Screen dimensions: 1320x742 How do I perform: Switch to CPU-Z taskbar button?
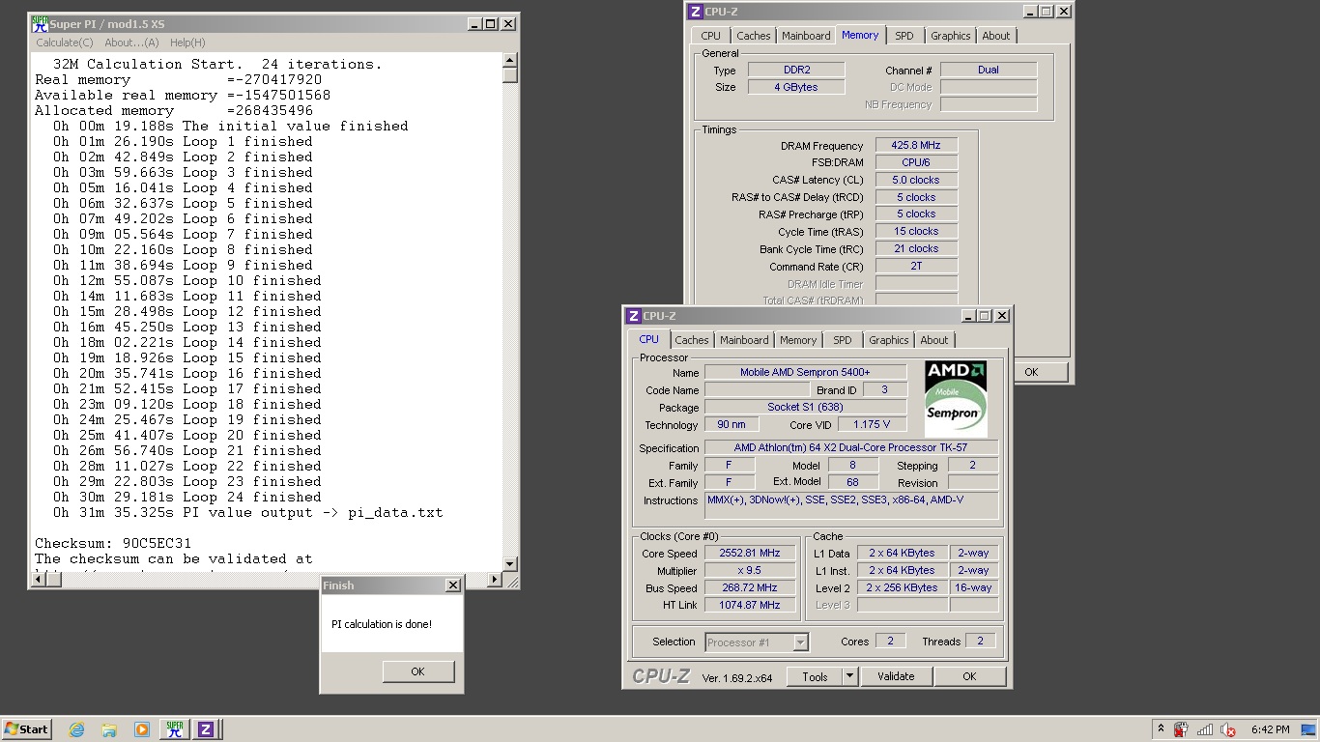(x=206, y=729)
